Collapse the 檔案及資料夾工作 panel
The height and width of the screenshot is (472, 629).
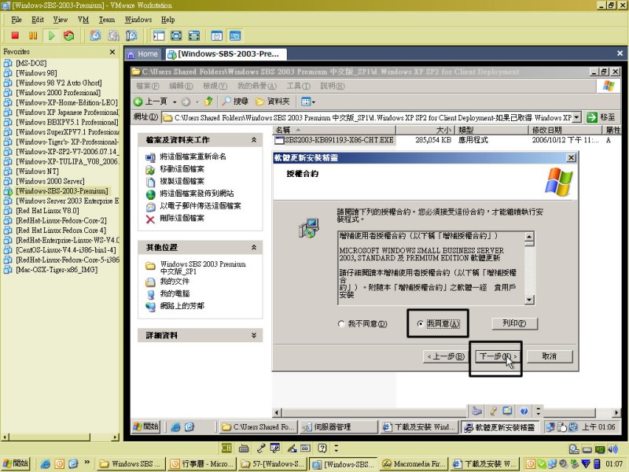(x=253, y=140)
